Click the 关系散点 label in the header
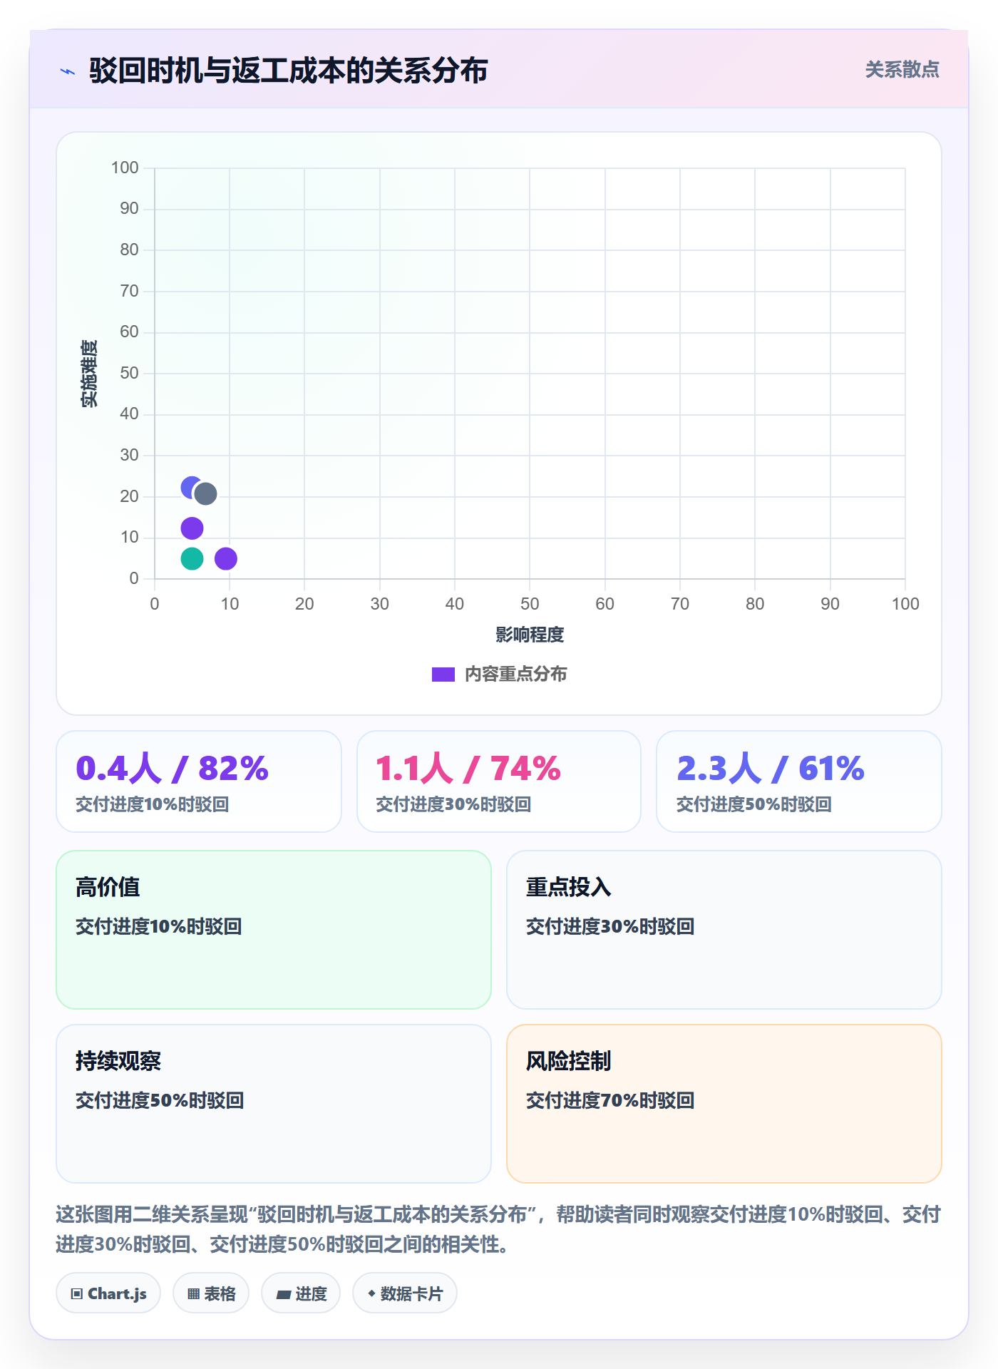The height and width of the screenshot is (1369, 998). point(902,70)
